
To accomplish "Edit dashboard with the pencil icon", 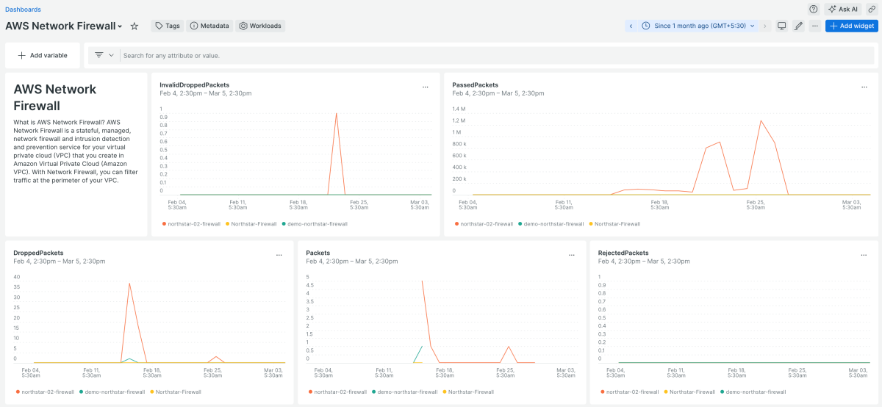I will 799,26.
